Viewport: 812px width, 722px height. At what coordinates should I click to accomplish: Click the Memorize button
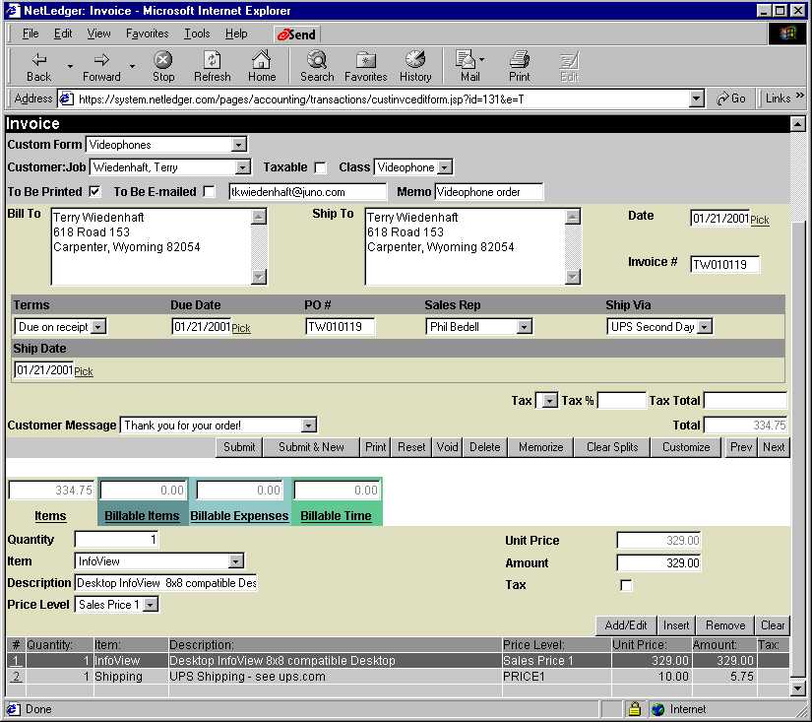coord(540,447)
